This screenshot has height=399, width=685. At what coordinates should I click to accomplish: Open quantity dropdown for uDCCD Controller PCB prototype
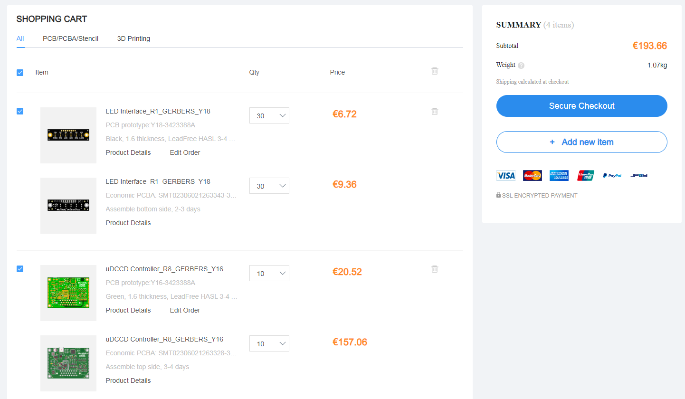pos(269,274)
